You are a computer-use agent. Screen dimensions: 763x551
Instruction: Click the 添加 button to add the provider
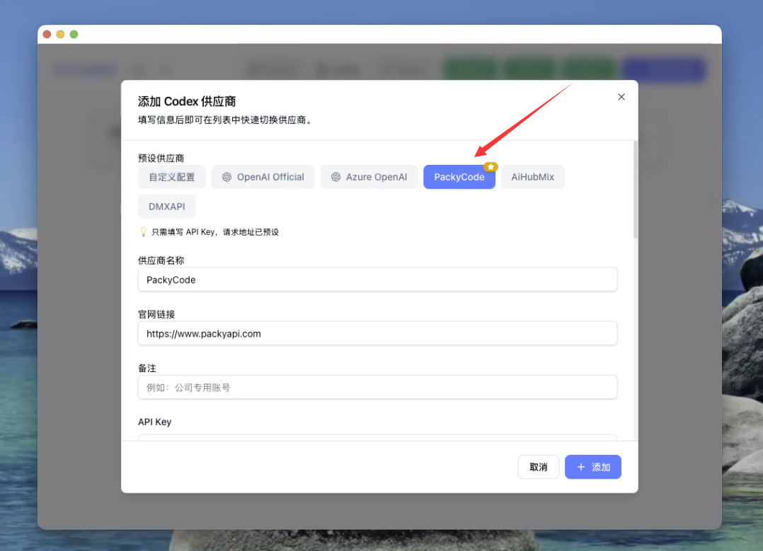tap(593, 467)
